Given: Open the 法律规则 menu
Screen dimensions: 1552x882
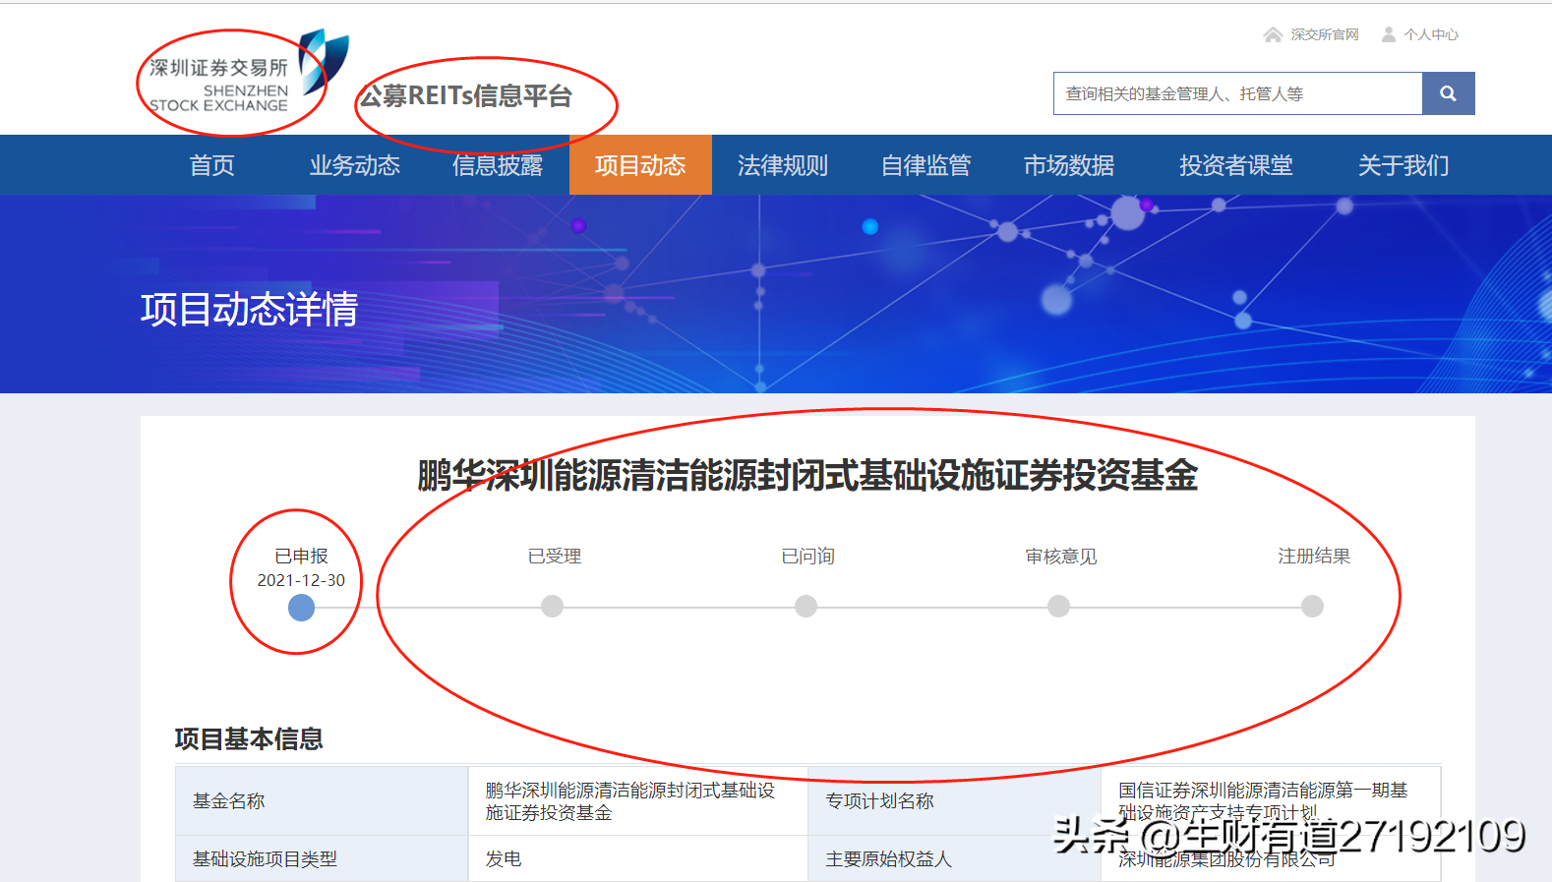Looking at the screenshot, I should 783,165.
